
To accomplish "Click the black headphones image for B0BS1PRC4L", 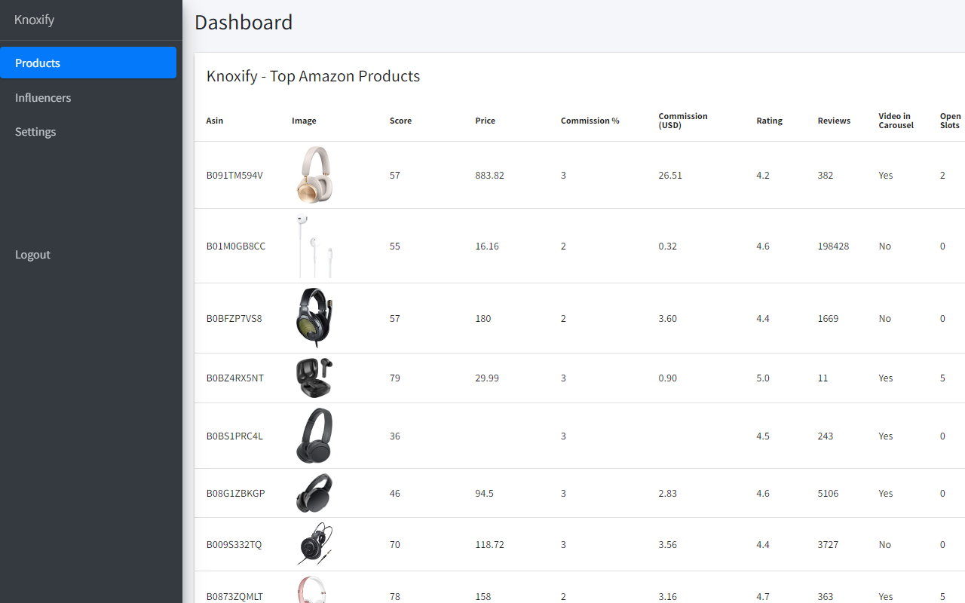I will tap(314, 436).
